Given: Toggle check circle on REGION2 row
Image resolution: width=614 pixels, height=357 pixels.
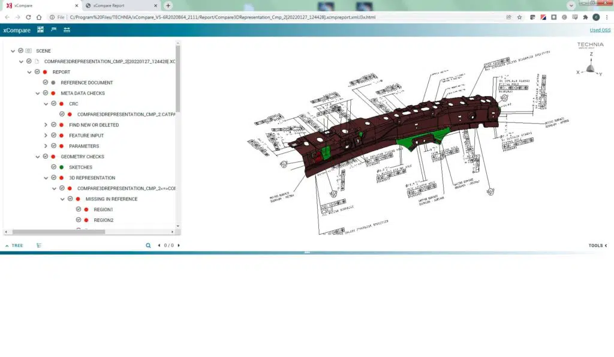Looking at the screenshot, I should pos(79,220).
